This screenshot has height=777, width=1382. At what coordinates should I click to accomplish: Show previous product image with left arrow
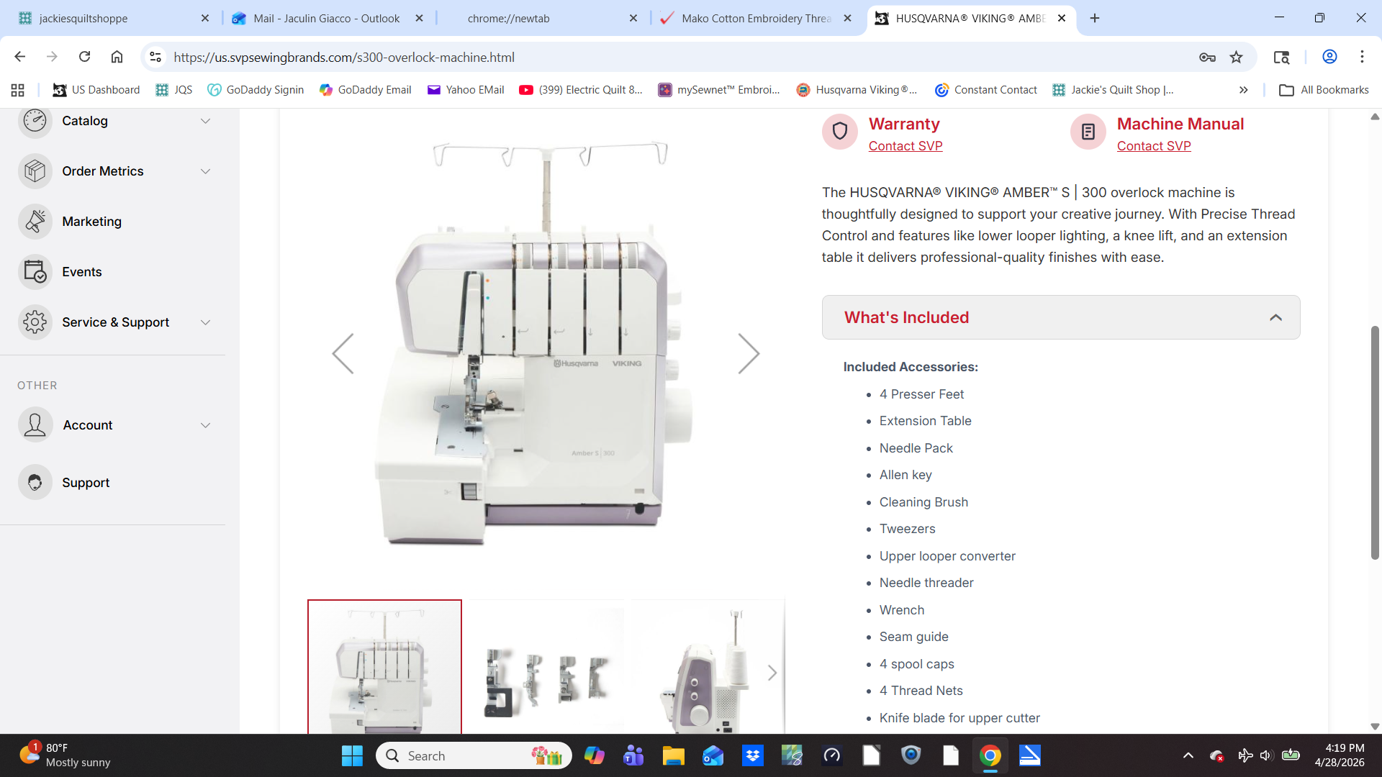pyautogui.click(x=343, y=353)
